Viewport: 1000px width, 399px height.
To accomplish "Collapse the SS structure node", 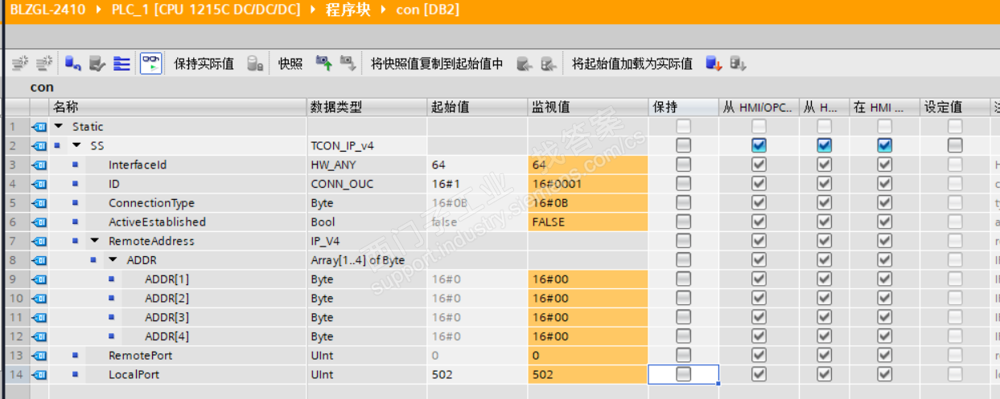I will point(76,146).
